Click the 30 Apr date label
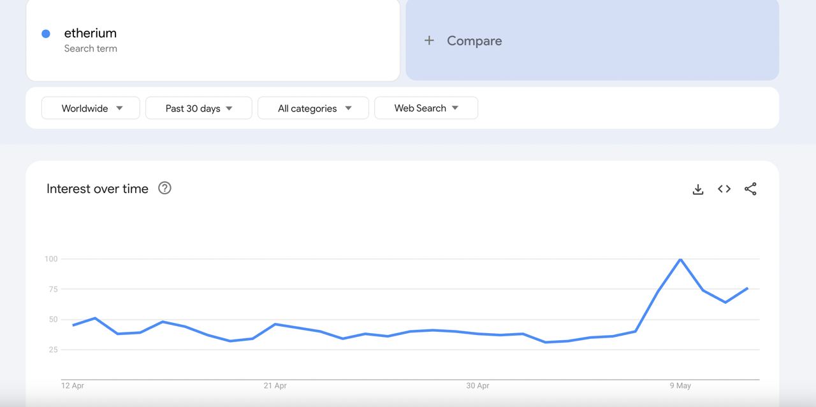 pos(477,385)
